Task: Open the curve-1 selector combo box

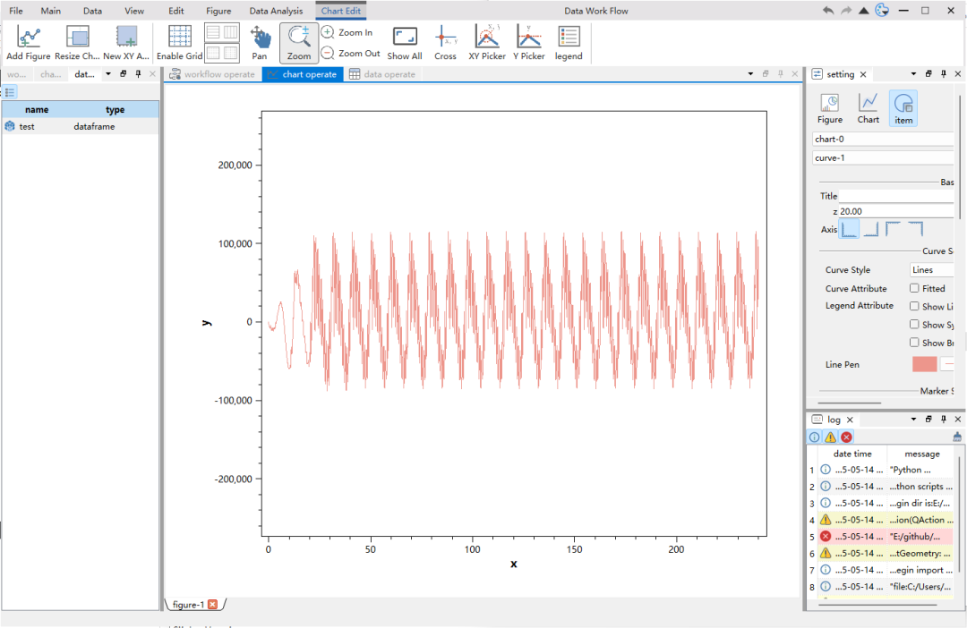Action: [x=883, y=157]
